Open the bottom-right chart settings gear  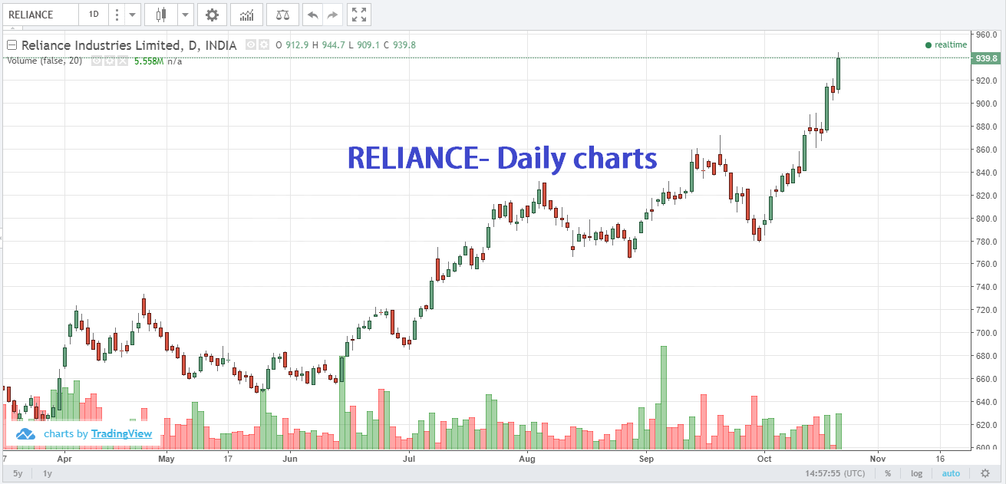click(x=985, y=473)
